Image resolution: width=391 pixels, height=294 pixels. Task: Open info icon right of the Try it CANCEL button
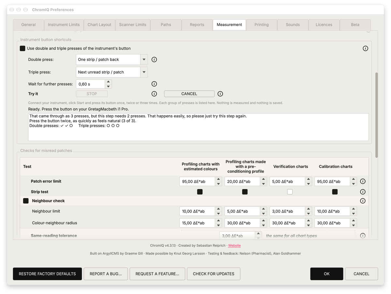pos(220,94)
